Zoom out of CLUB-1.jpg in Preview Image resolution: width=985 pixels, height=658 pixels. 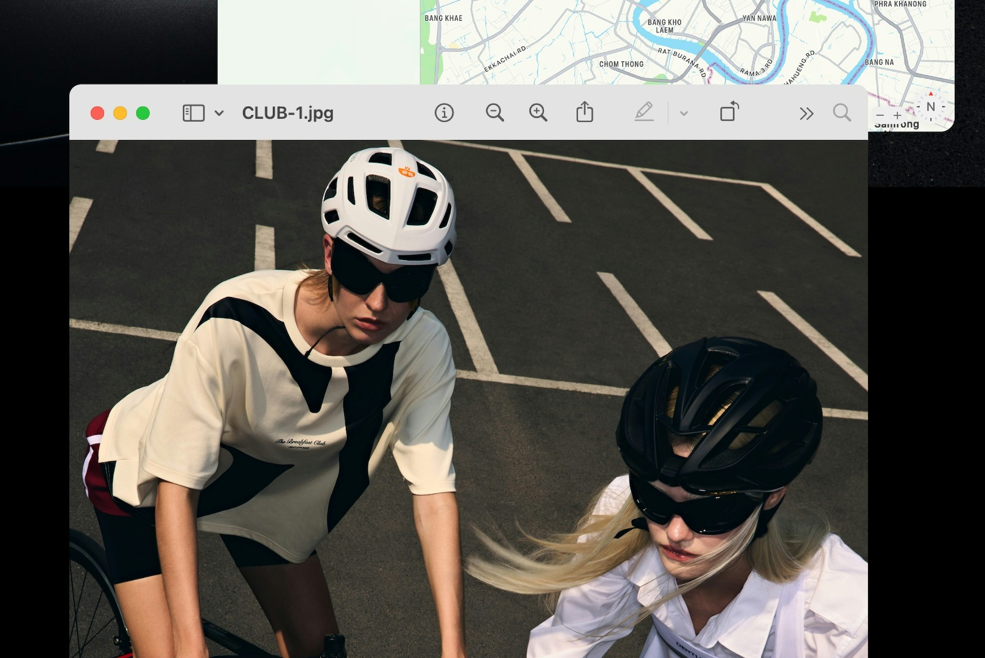point(495,113)
